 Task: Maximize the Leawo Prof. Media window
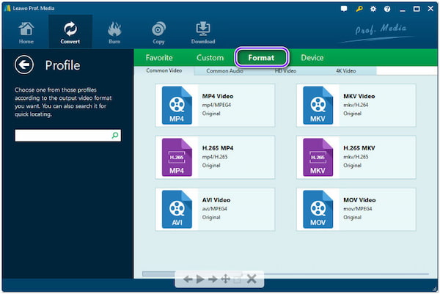(x=417, y=9)
